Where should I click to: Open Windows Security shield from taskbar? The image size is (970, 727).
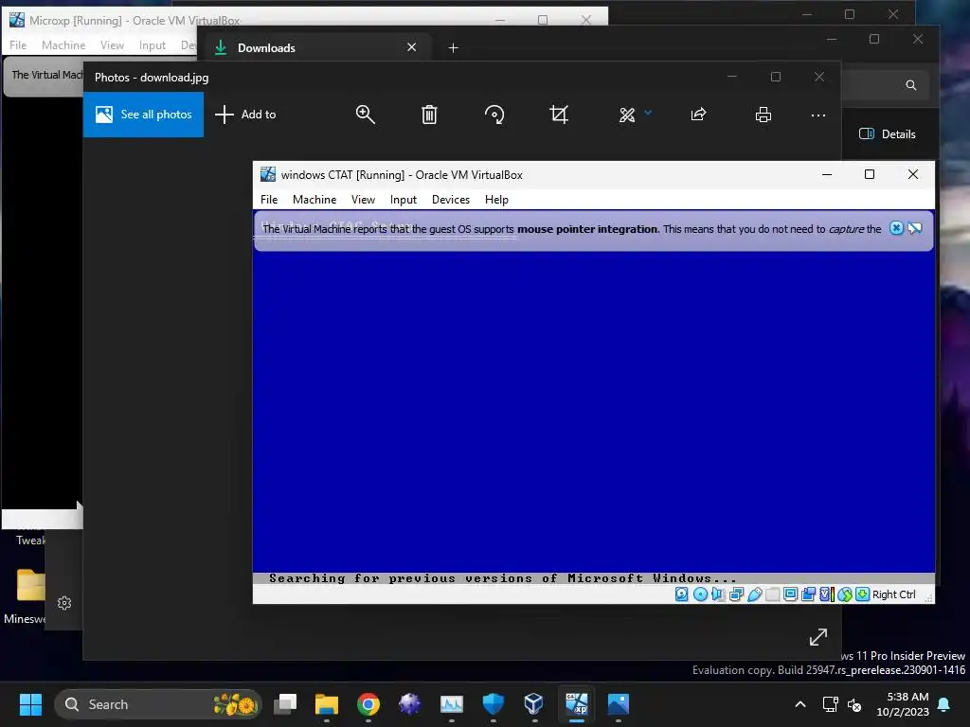pos(493,704)
